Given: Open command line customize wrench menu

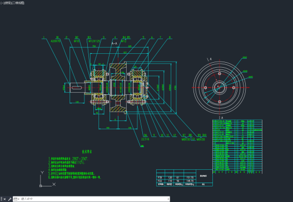Looking at the screenshot, I should click(9, 199).
